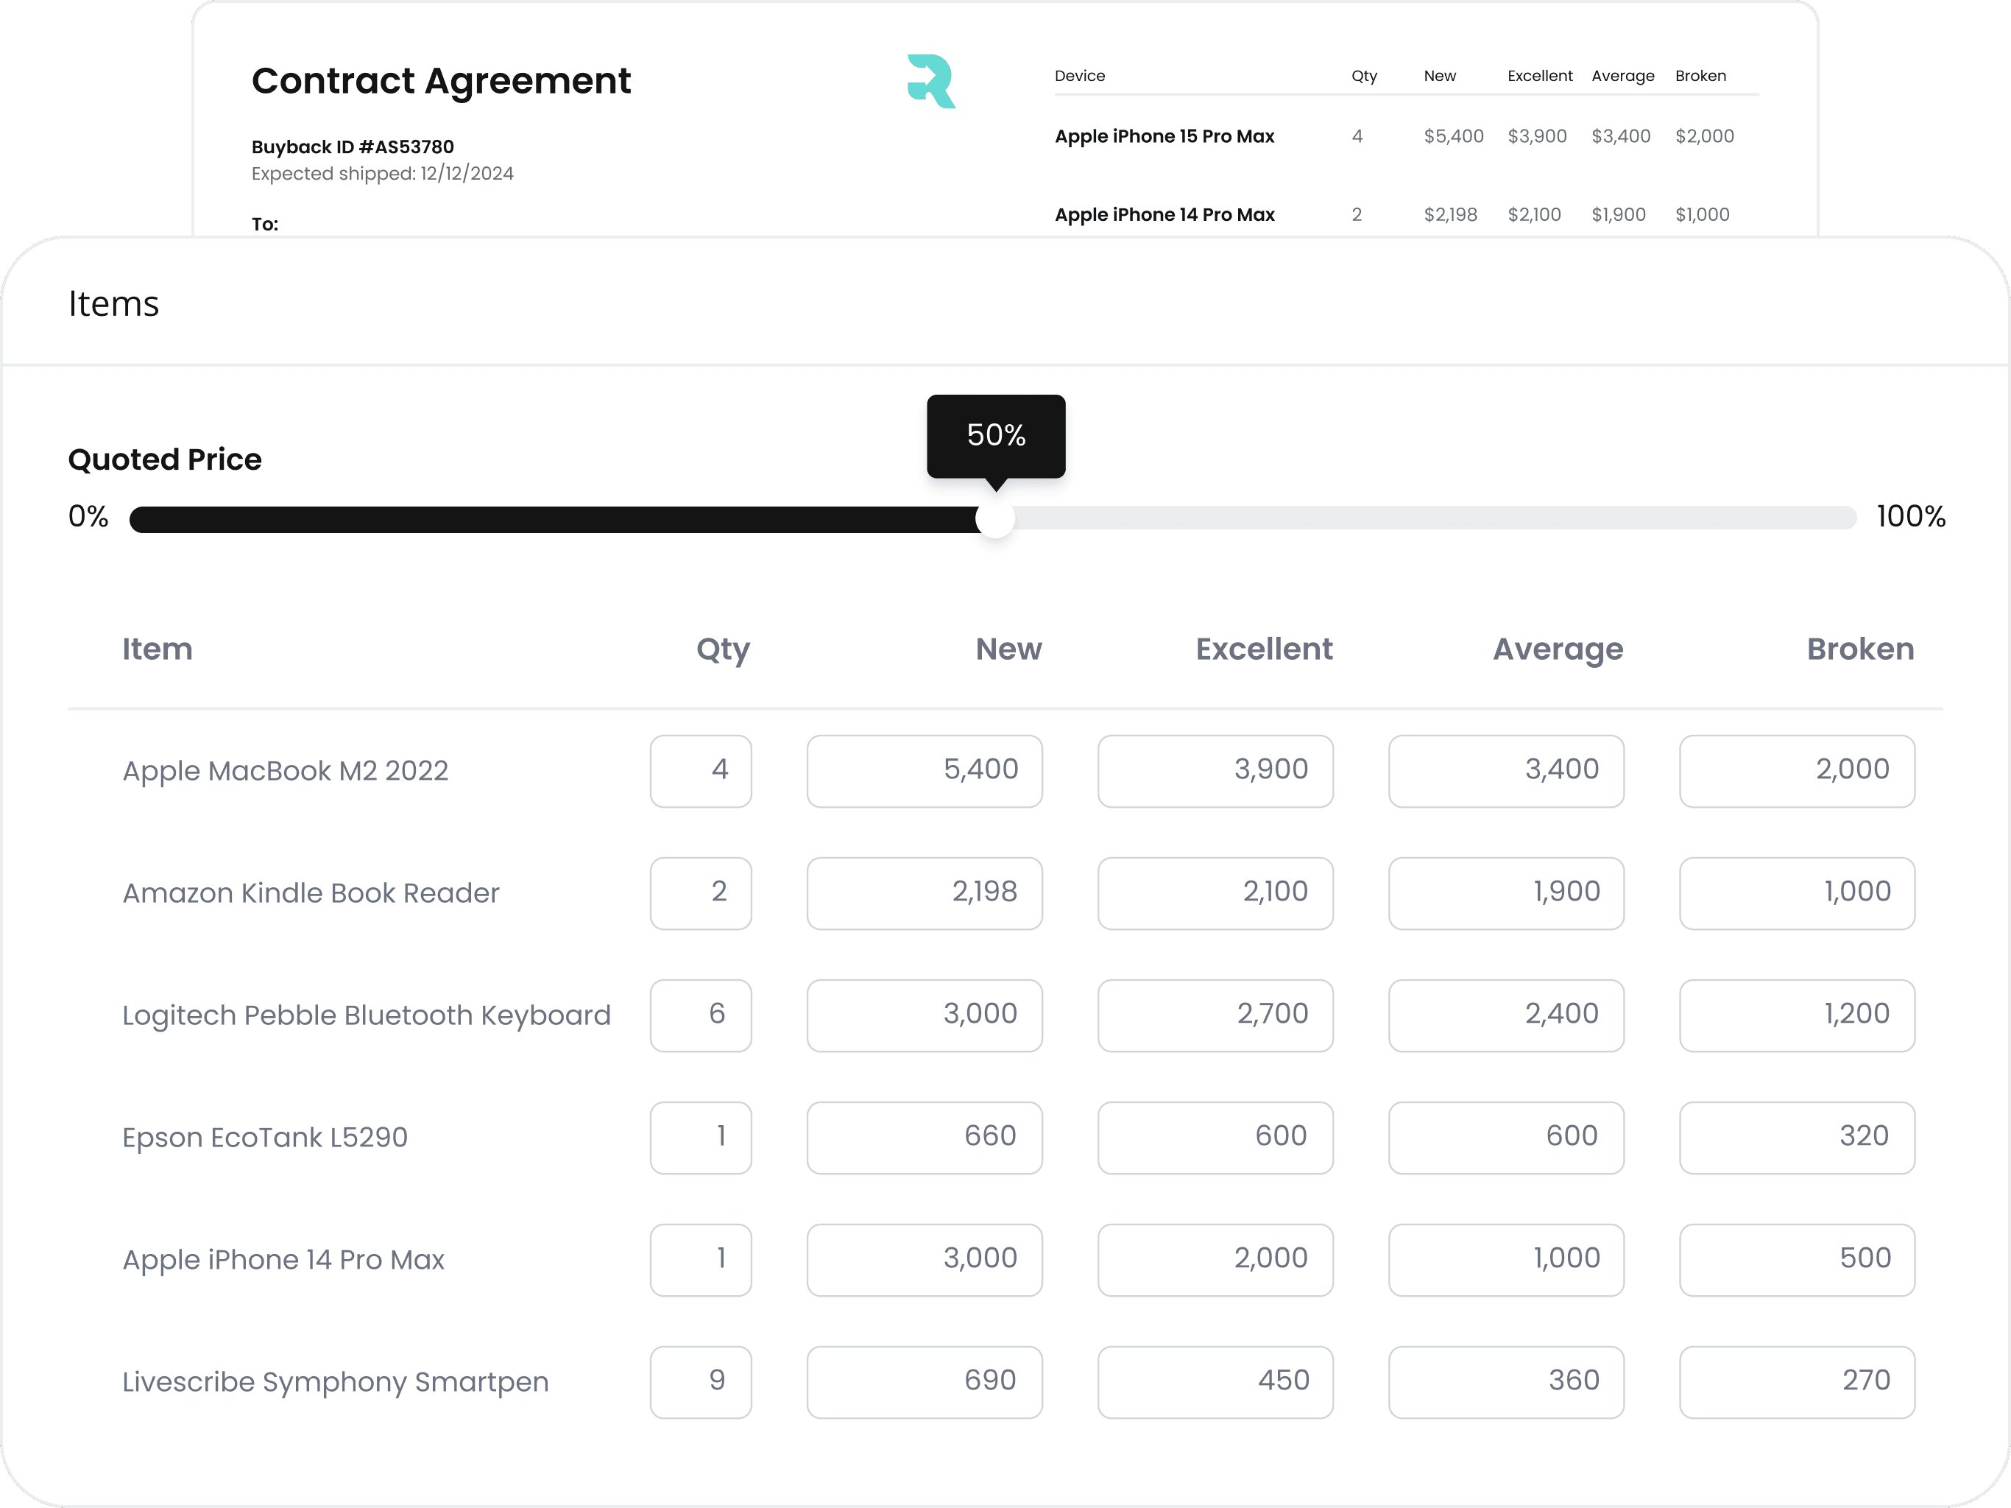Edit New price for Apple MacBook M2 2022
Screen dimensions: 2011x1508
[925, 770]
